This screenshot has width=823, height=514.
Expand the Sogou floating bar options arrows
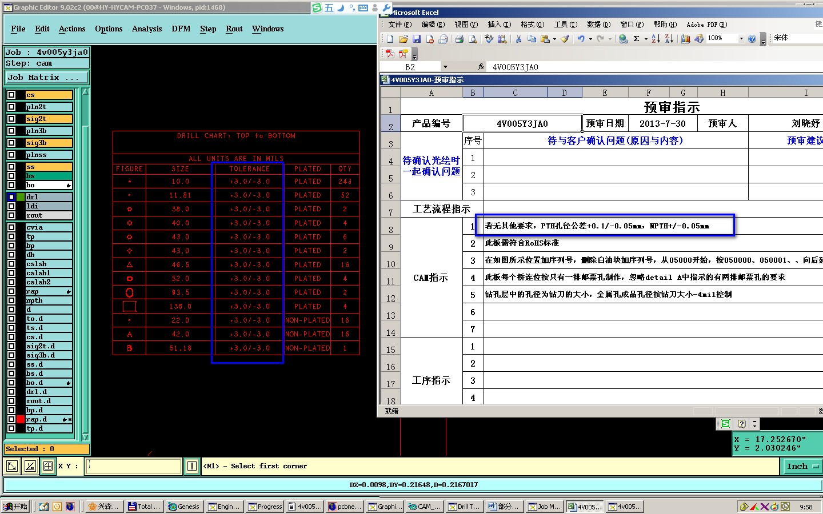point(754,424)
